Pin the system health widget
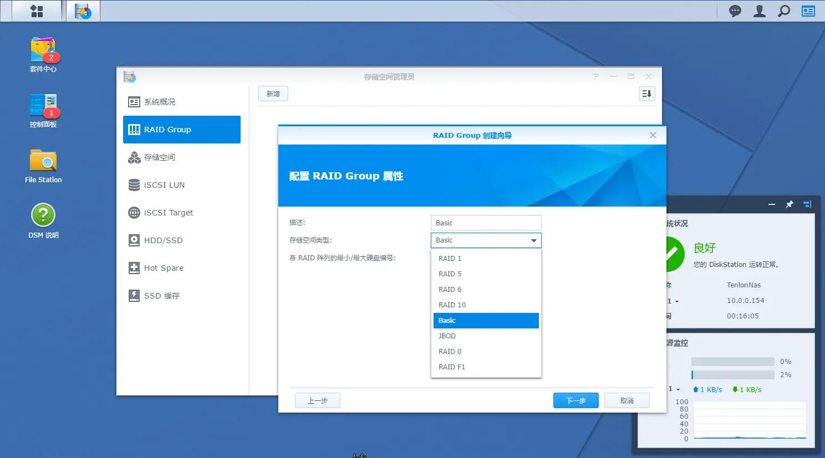This screenshot has width=825, height=458. point(790,204)
